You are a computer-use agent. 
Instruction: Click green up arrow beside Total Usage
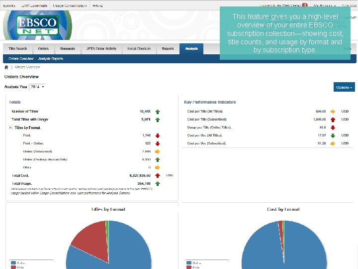158,183
